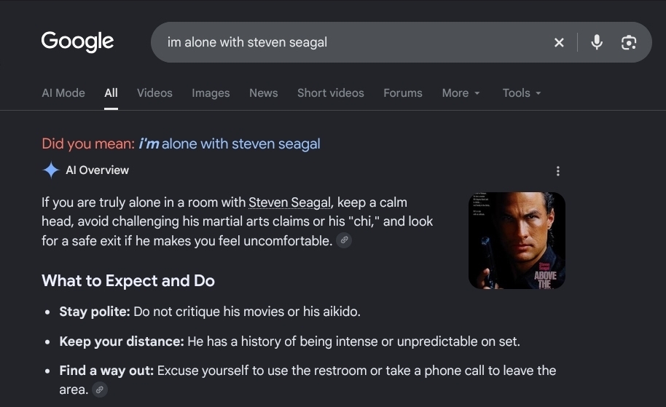666x407 pixels.
Task: Follow 'i'm alone with steven seagal' suggestion
Action: click(230, 144)
